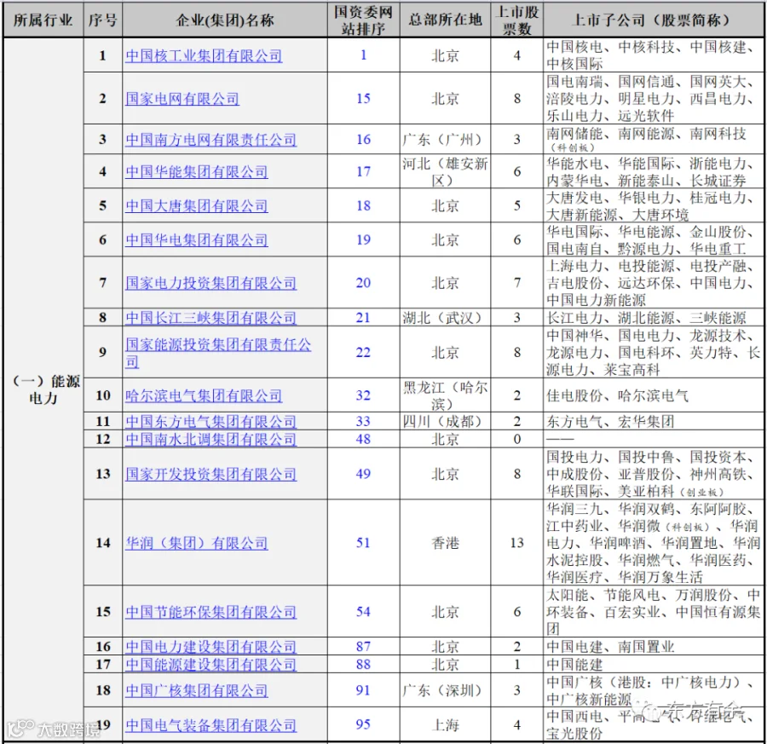Screen dimensions: 767x744
Task: Open the 国家开发投资集团有限公司 link
Action: click(210, 474)
